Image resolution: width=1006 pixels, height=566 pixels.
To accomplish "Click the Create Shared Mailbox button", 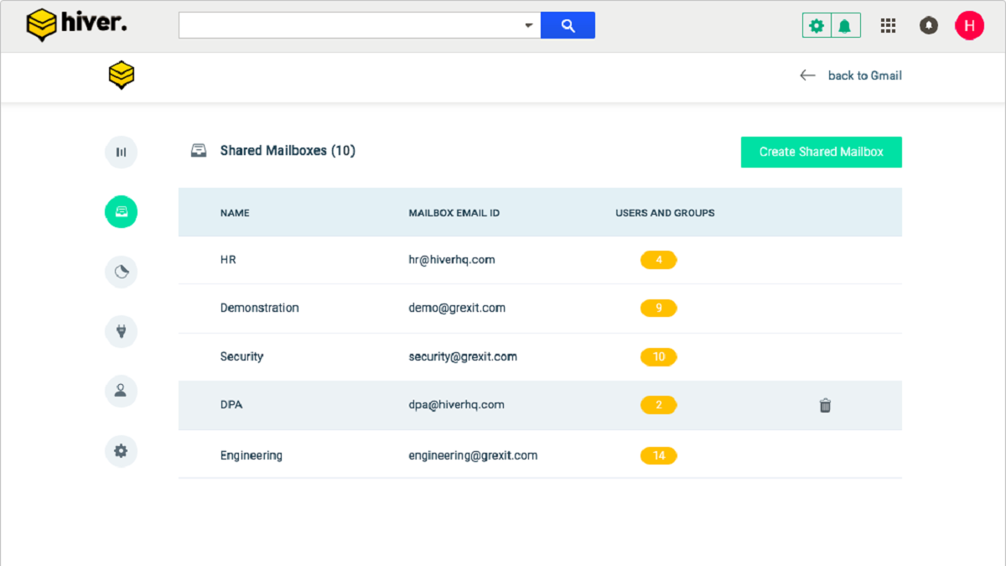I will pyautogui.click(x=821, y=152).
